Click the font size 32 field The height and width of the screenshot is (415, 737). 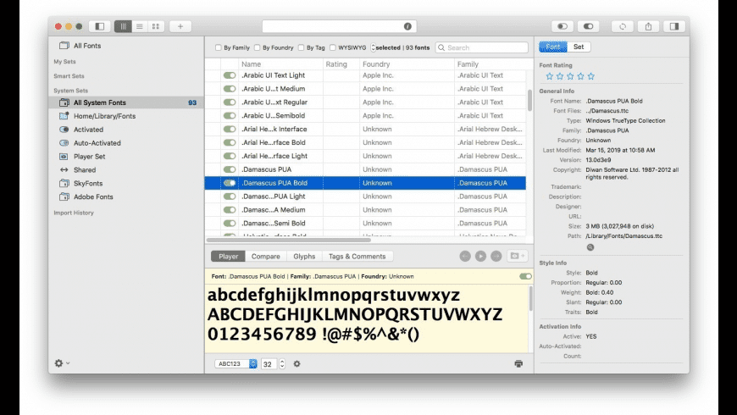click(x=269, y=364)
